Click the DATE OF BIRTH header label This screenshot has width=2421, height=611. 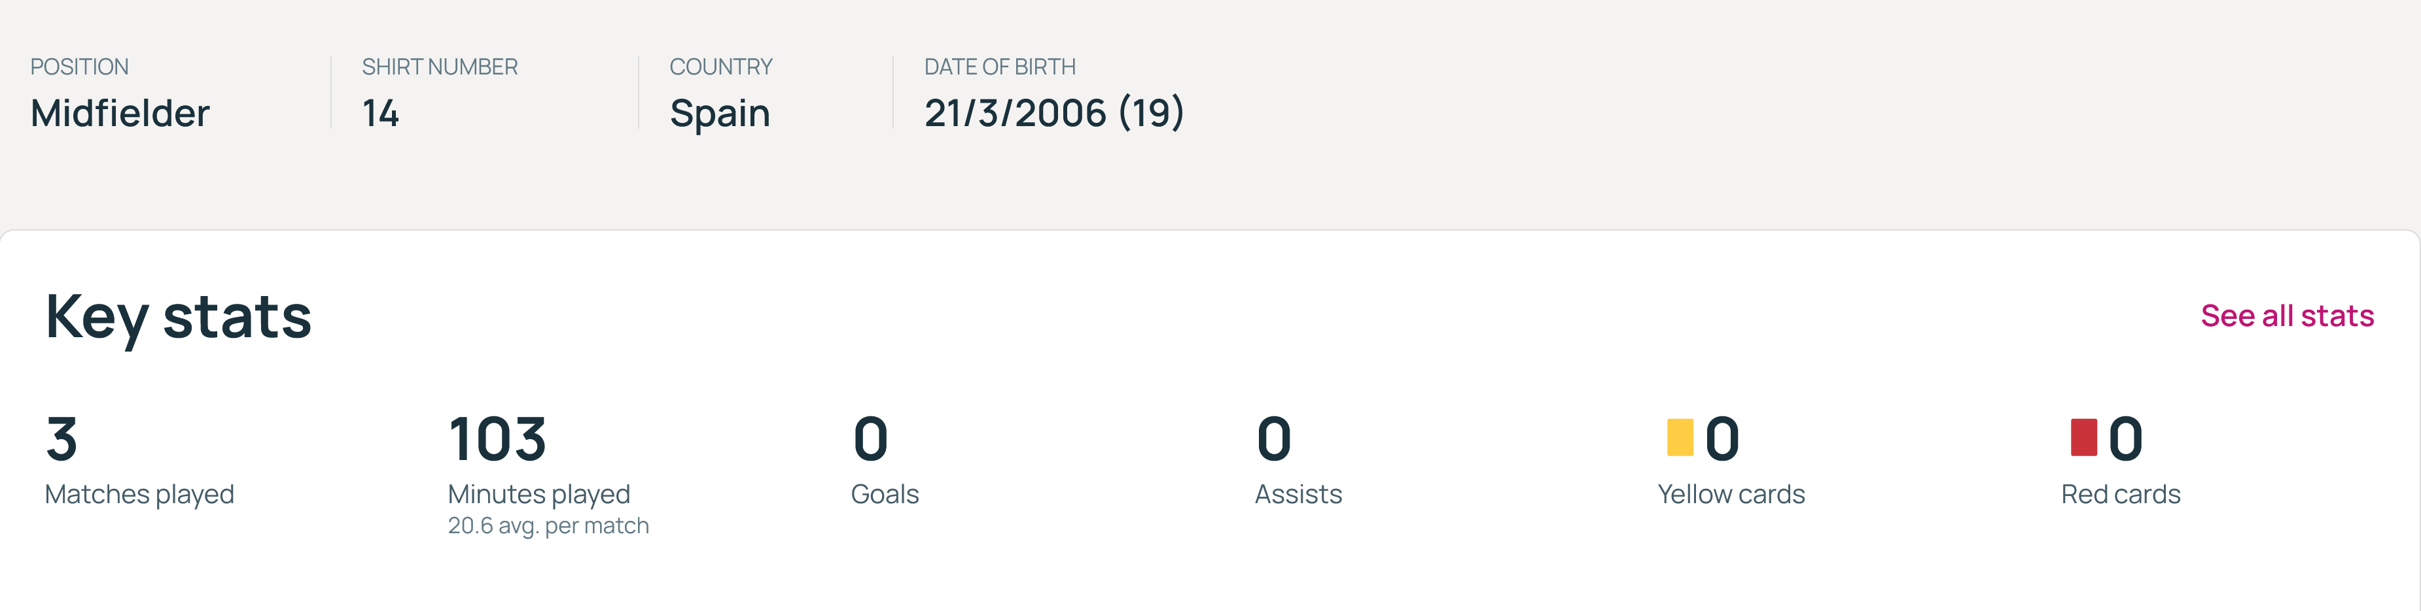[x=1000, y=67]
